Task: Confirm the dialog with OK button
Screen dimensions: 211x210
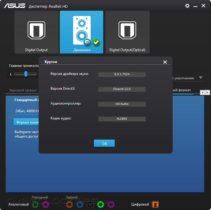Action: [x=104, y=143]
